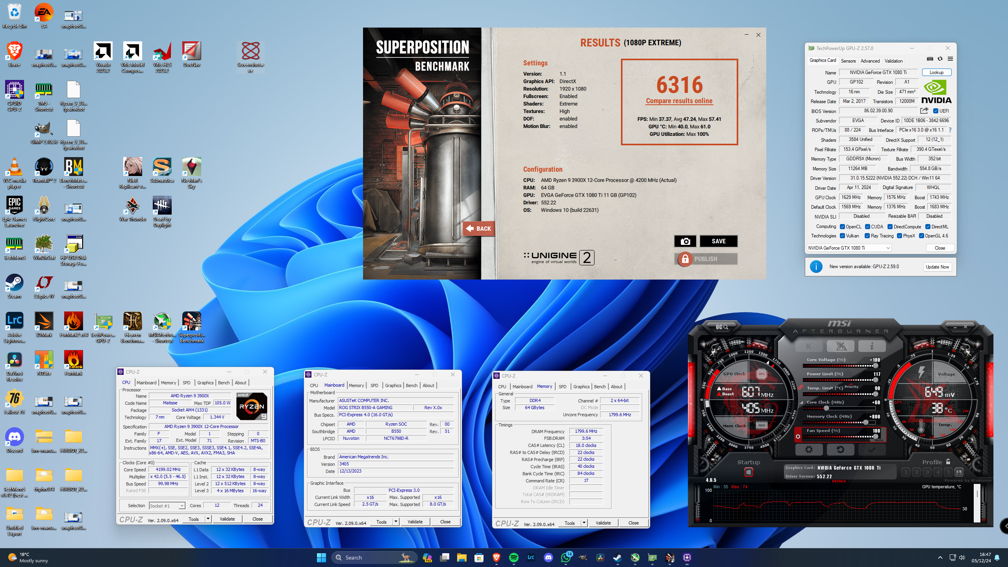Image resolution: width=1008 pixels, height=567 pixels.
Task: Toggle the CUDA checkbox
Action: (867, 227)
